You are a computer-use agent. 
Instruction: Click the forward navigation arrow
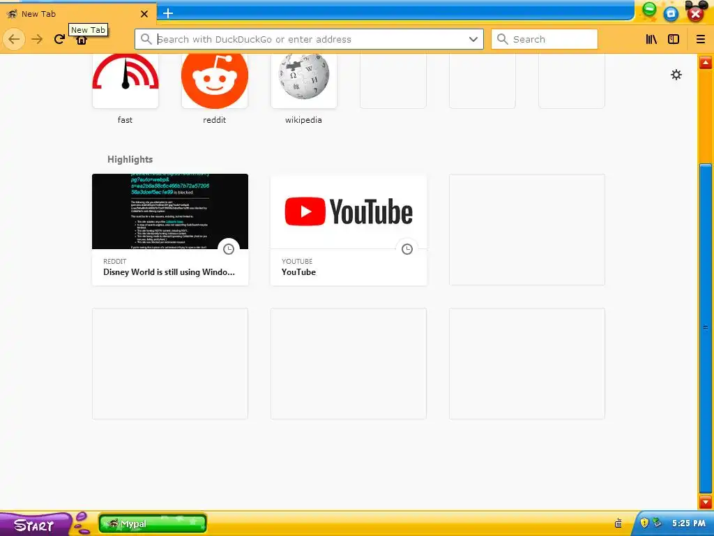[37, 39]
